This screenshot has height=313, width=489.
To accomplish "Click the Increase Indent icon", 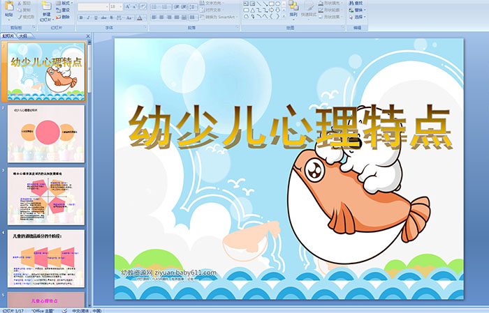I will tap(184, 7).
